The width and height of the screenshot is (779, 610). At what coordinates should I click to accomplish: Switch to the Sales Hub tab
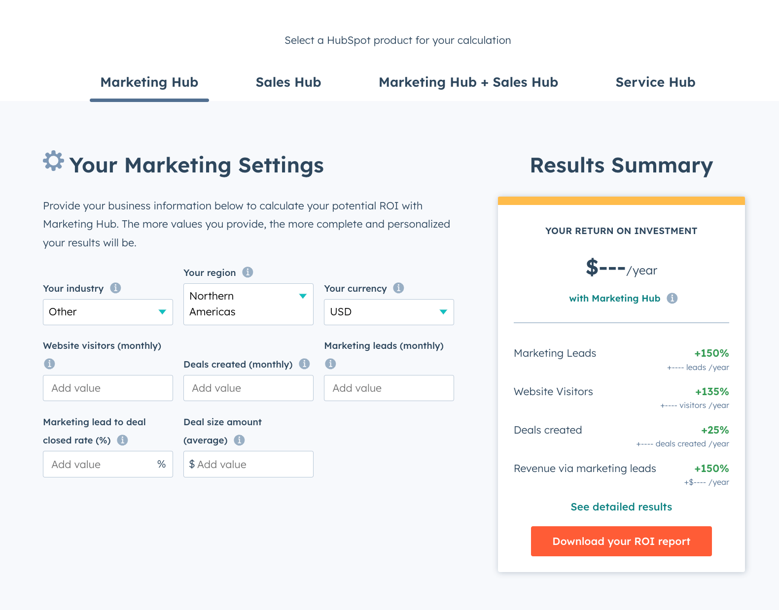pos(288,82)
